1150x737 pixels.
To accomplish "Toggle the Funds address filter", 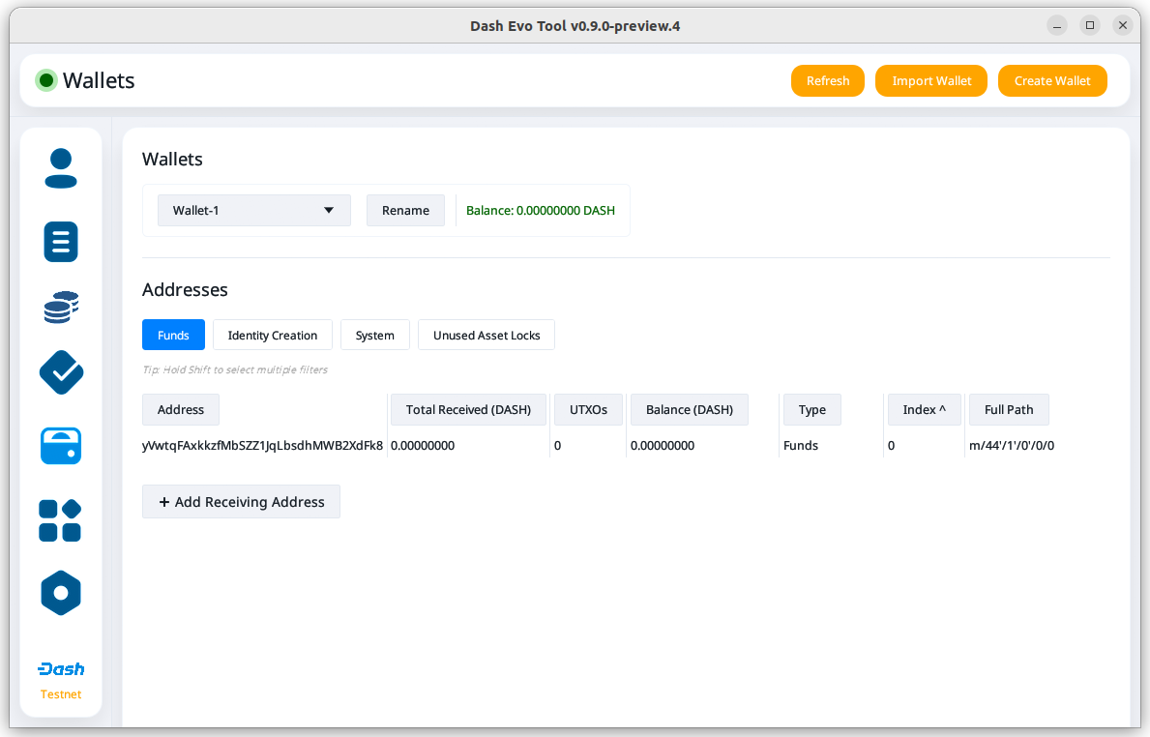I will click(x=173, y=335).
